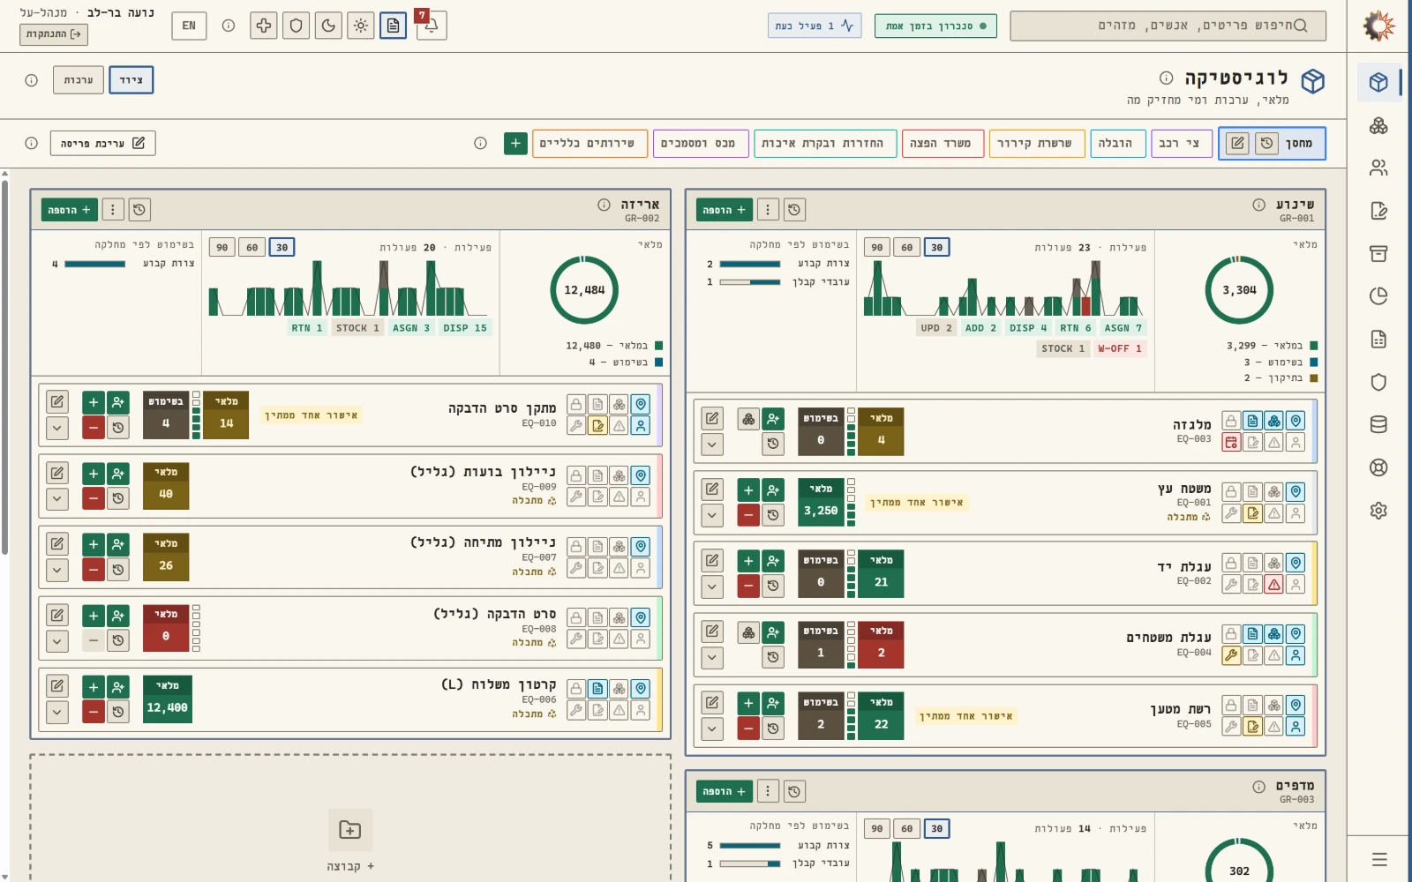Switch to dark mode moon toggle

click(x=329, y=26)
